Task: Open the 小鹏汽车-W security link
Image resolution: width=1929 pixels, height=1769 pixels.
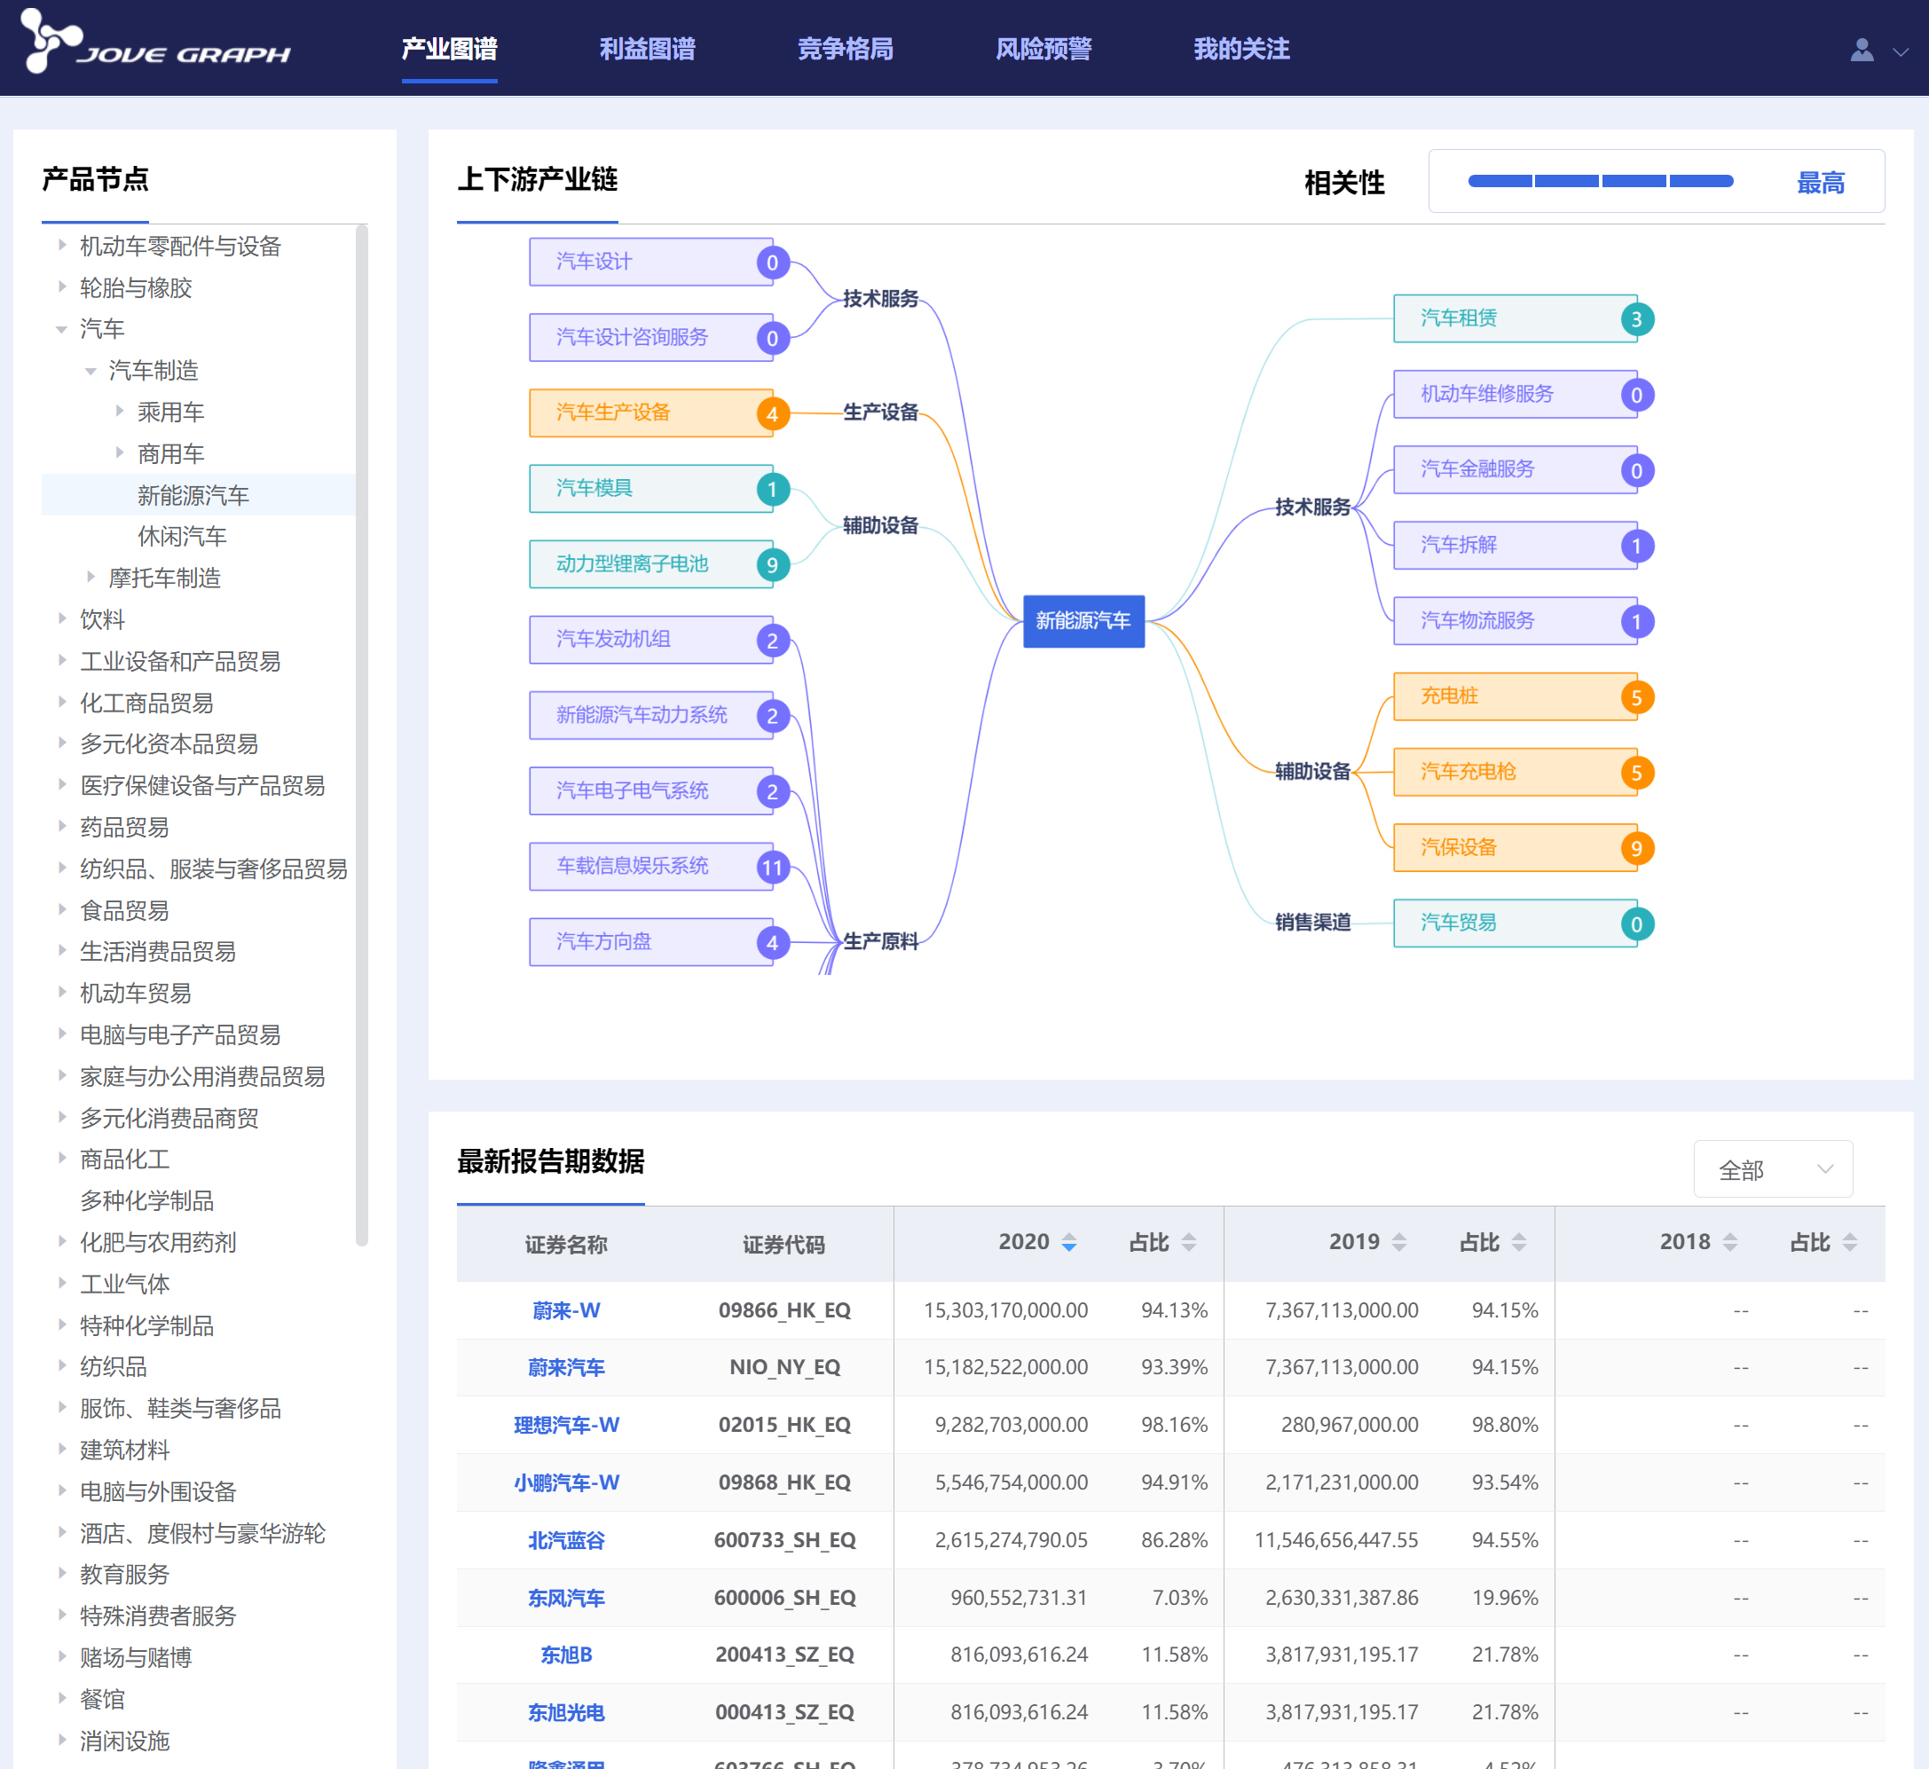Action: pos(566,1482)
